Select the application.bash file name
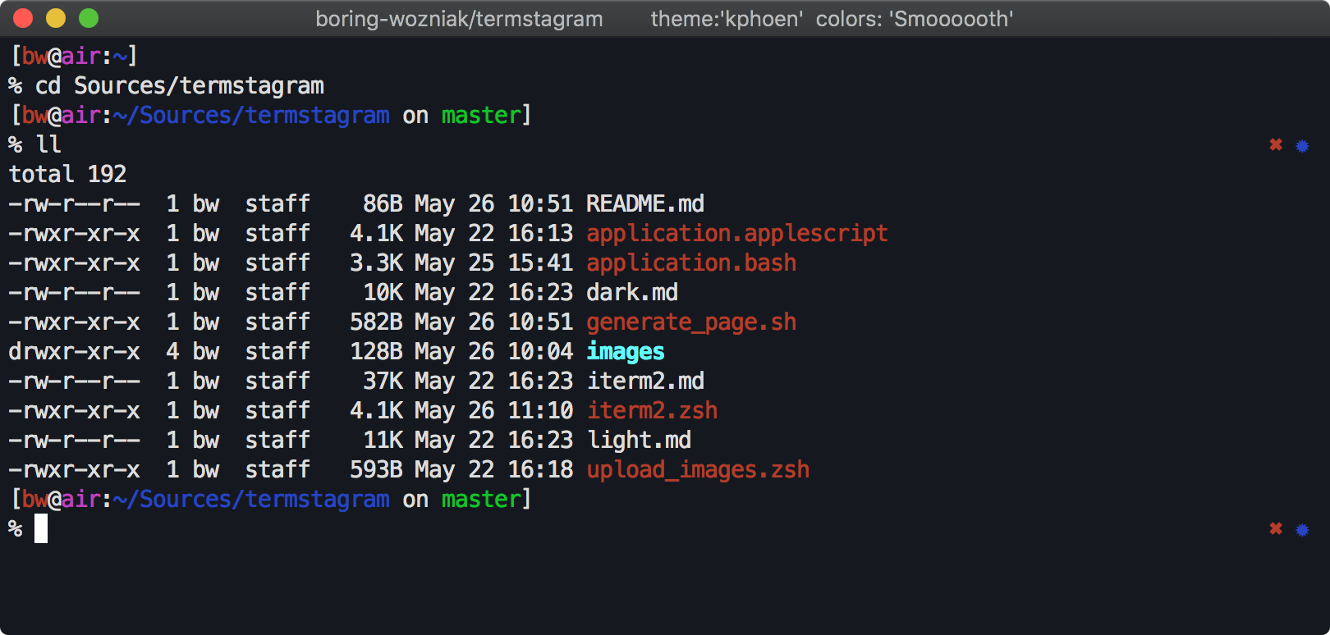Viewport: 1330px width, 635px height. 690,263
